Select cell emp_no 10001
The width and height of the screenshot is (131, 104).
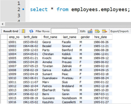[15, 42]
